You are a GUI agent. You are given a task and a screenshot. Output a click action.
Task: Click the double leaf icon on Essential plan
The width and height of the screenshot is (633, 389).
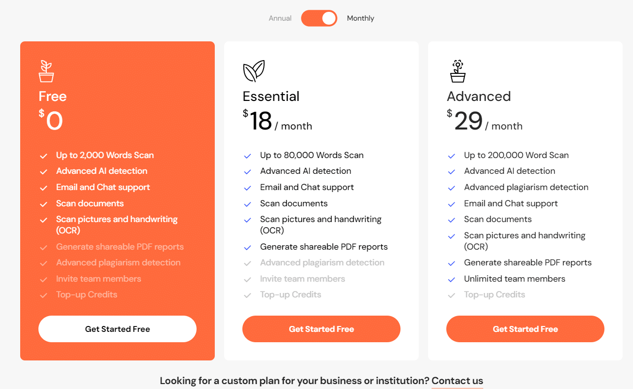(x=254, y=71)
